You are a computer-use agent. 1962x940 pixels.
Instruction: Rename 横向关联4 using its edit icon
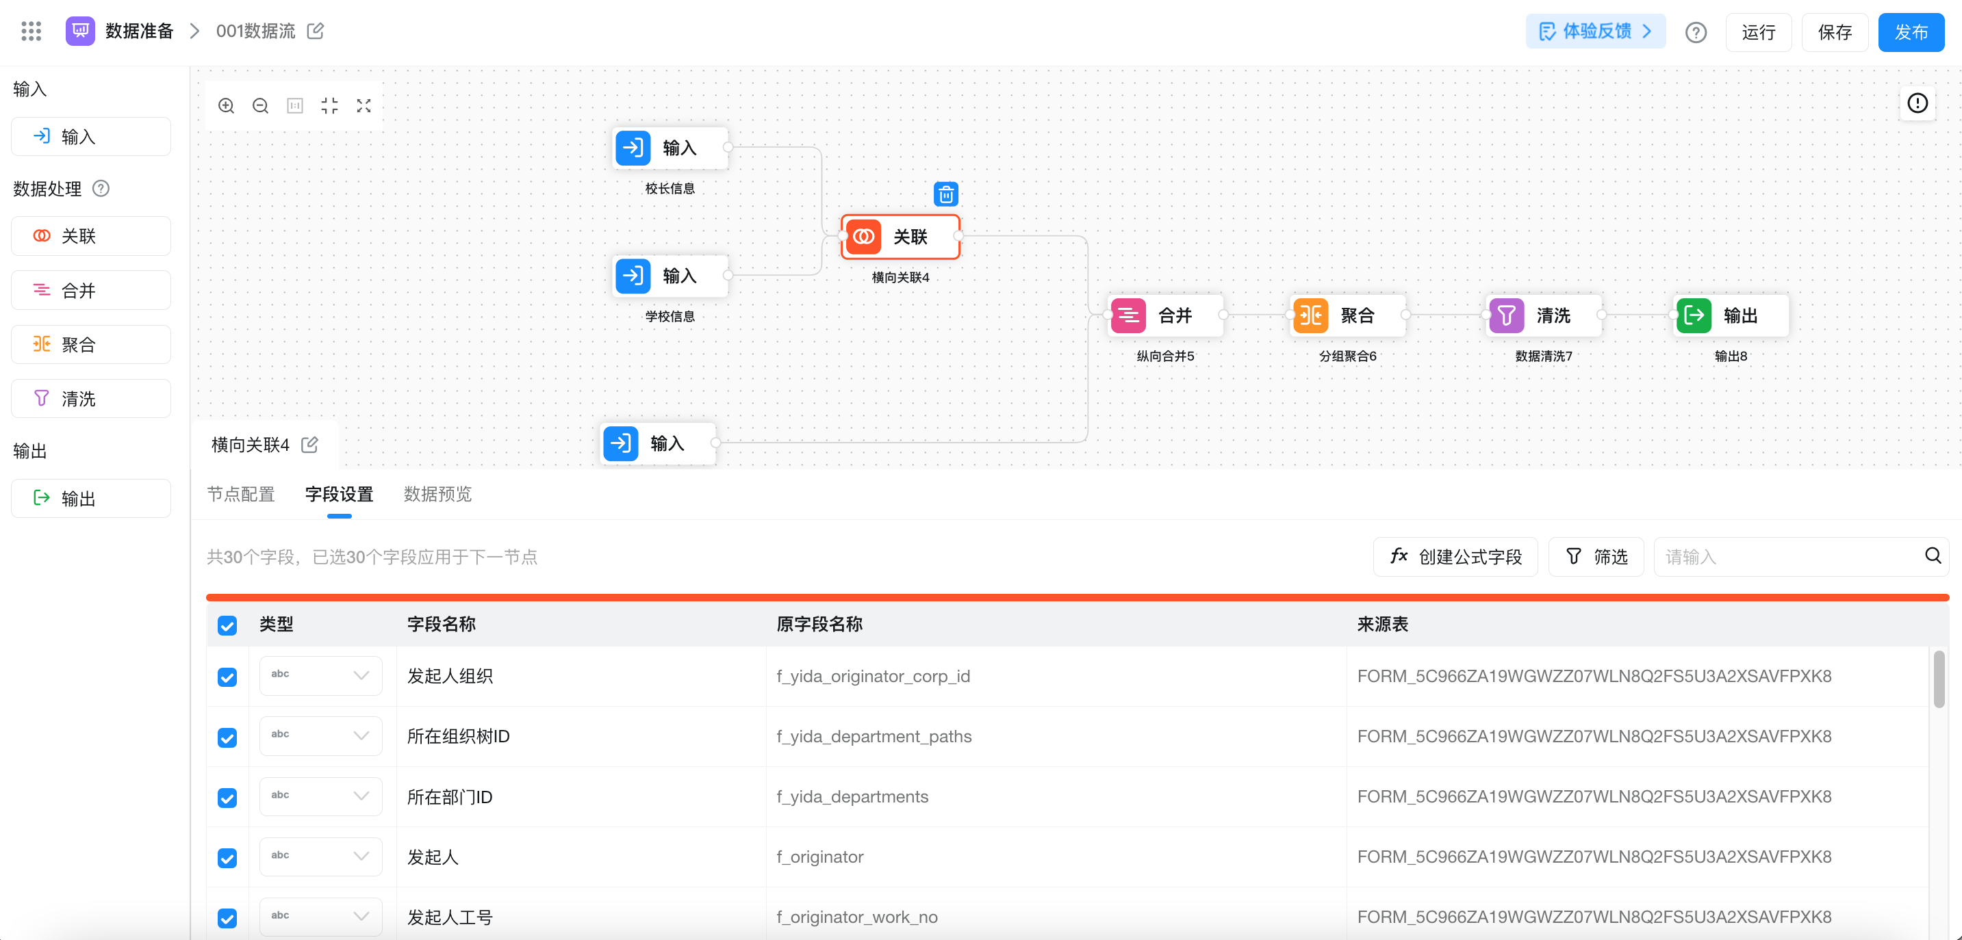[309, 445]
